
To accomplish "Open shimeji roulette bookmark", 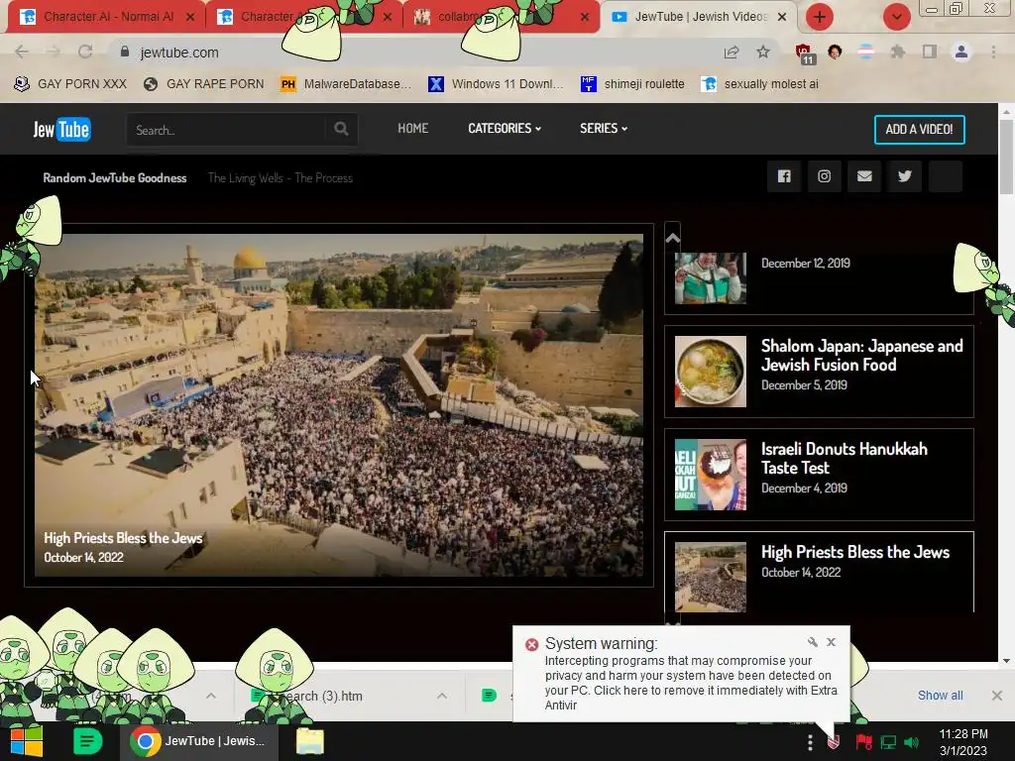I will coord(632,84).
